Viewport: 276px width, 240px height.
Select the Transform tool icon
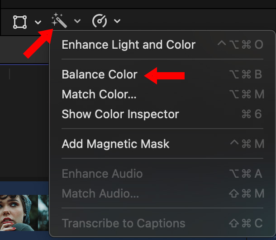(x=20, y=21)
